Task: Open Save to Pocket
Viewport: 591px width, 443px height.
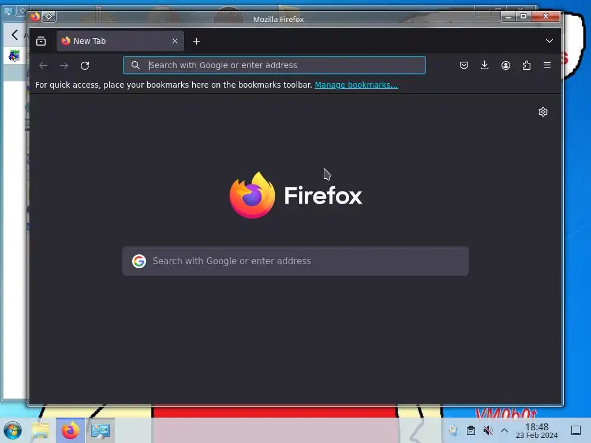Action: (464, 65)
